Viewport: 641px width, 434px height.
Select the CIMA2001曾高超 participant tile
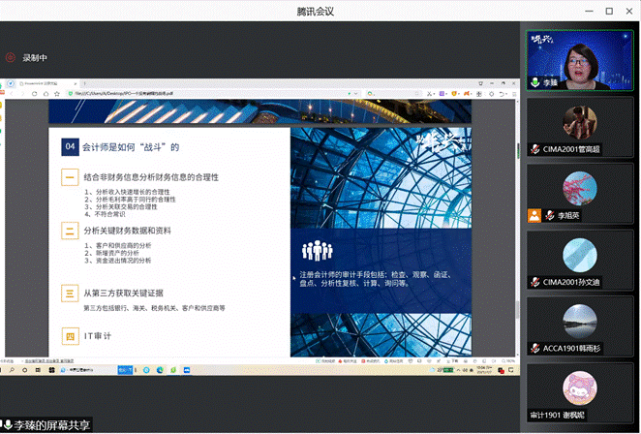579,126
